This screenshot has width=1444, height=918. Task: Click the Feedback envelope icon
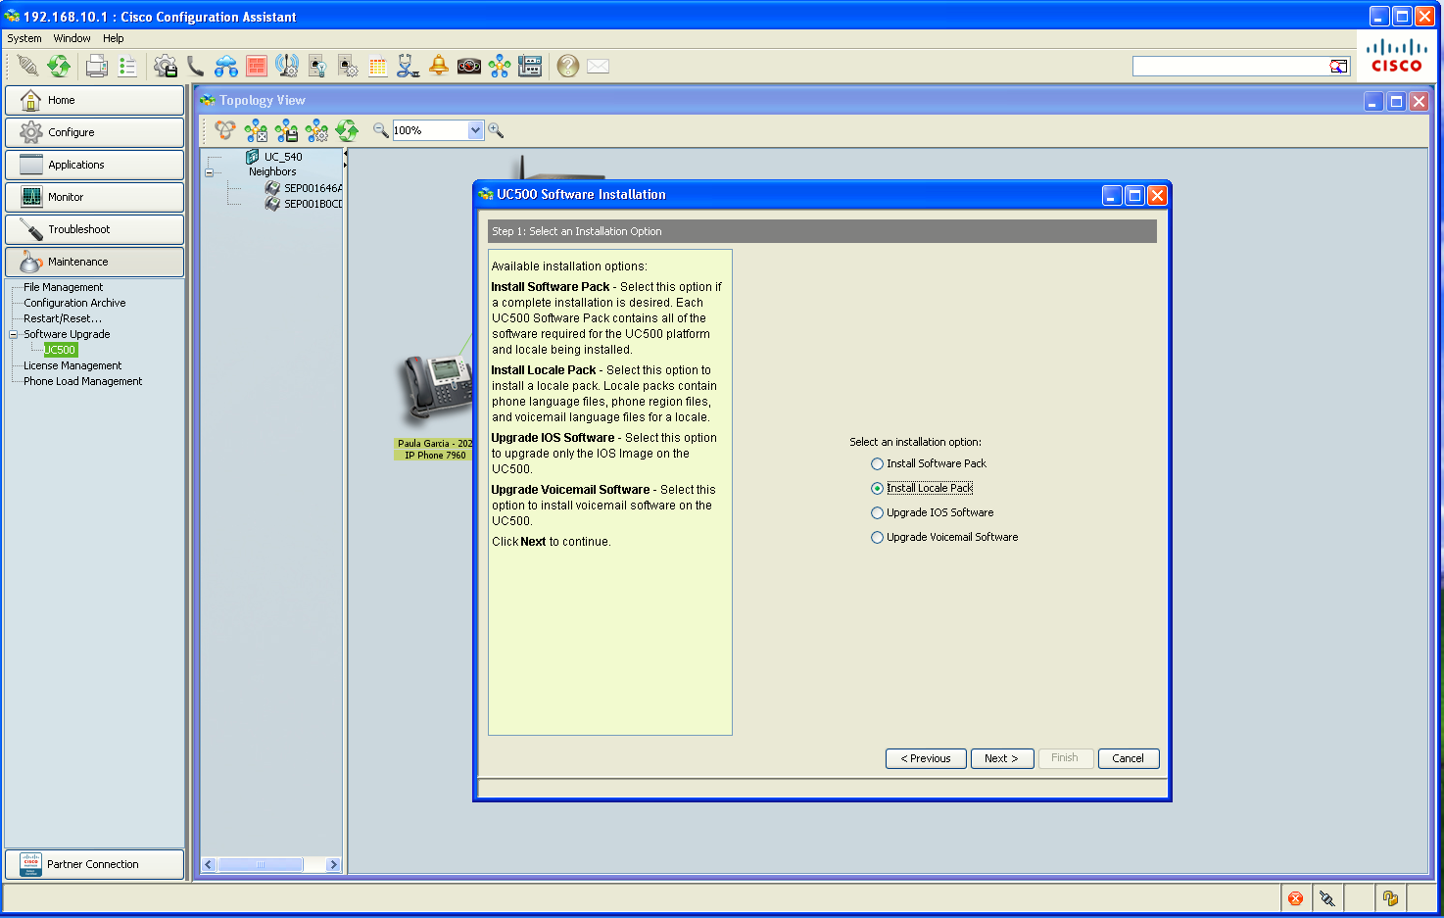(599, 66)
